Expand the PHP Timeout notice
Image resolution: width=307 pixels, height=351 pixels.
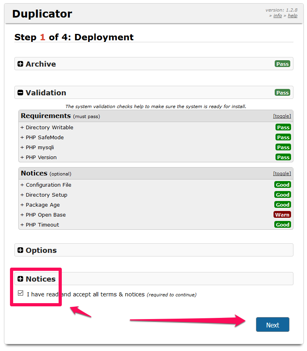[x=40, y=225]
